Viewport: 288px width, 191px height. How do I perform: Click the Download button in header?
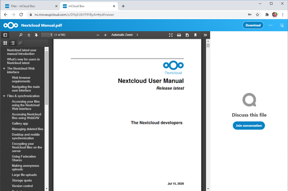coord(253,25)
